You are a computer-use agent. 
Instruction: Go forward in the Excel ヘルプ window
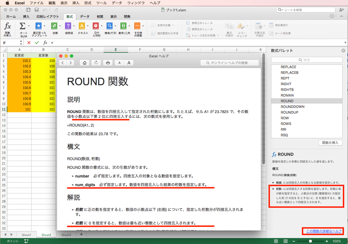pyautogui.click(x=70, y=63)
